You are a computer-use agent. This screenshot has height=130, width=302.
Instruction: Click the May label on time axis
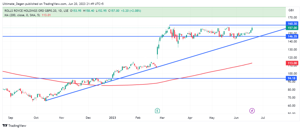[212, 118]
